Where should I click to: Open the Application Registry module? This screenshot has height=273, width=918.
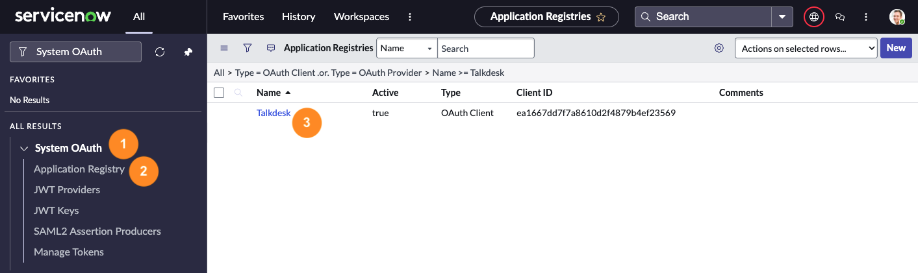(x=79, y=169)
